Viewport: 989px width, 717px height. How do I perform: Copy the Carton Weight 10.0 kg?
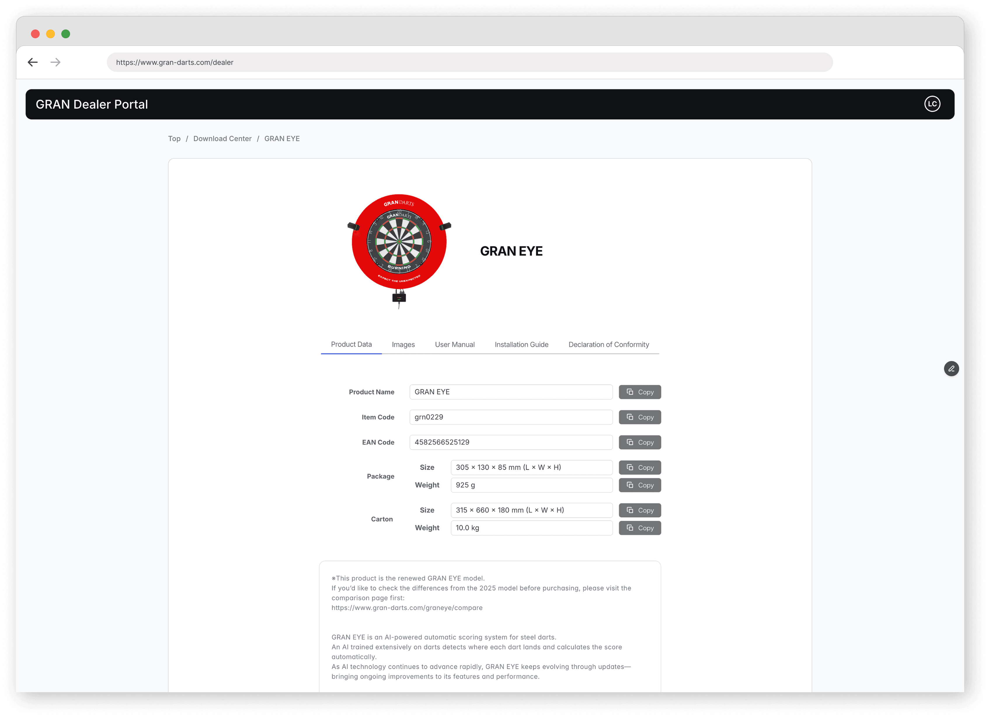pos(639,528)
